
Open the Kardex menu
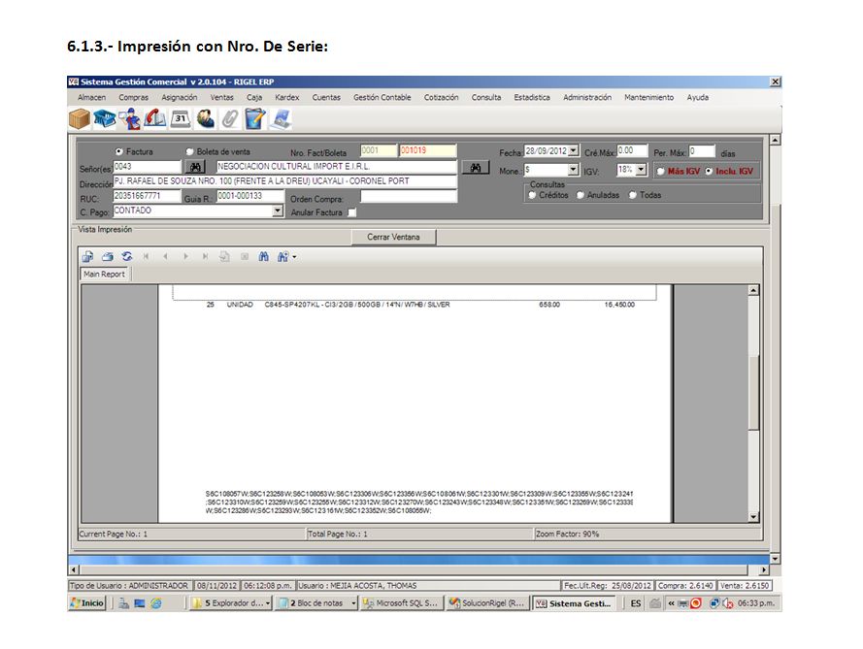tap(287, 98)
